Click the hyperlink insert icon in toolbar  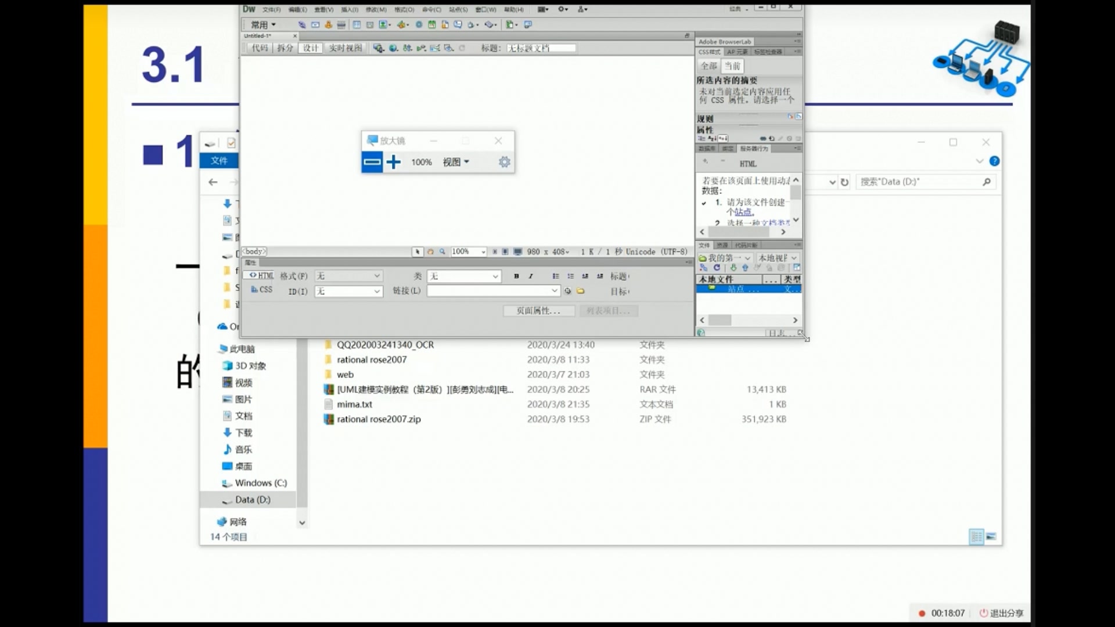[302, 25]
